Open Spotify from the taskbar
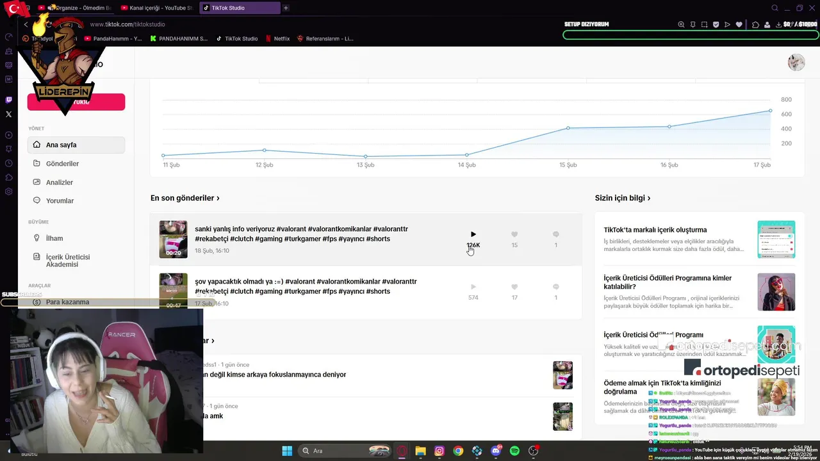Screen dimensions: 820x461 [514, 451]
